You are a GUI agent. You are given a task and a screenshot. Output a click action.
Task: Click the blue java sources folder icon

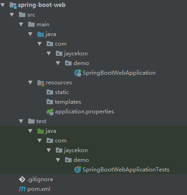coord(41,34)
